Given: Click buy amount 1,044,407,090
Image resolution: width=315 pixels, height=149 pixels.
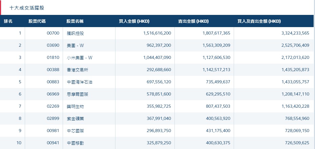Looking at the screenshot, I should point(157,58).
